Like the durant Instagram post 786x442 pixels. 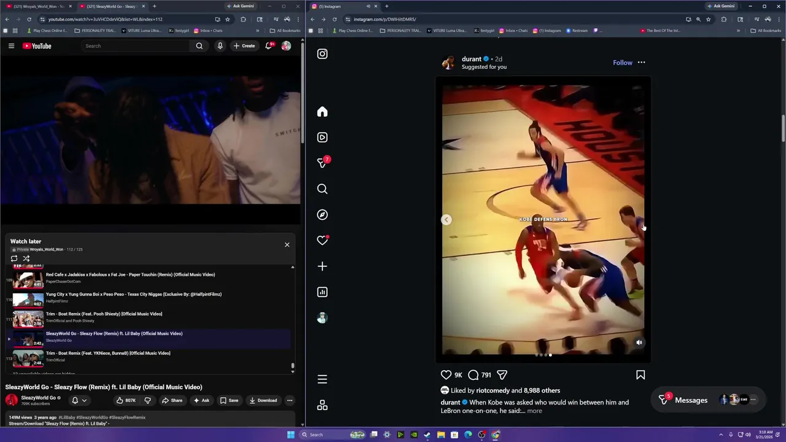(446, 375)
